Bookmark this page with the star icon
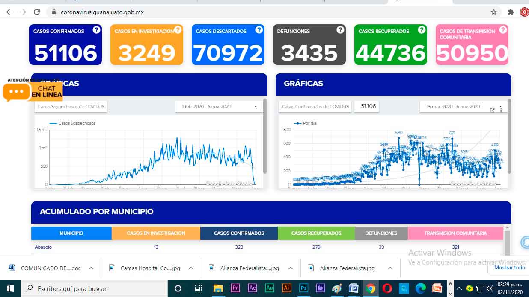529x297 pixels. click(x=493, y=12)
